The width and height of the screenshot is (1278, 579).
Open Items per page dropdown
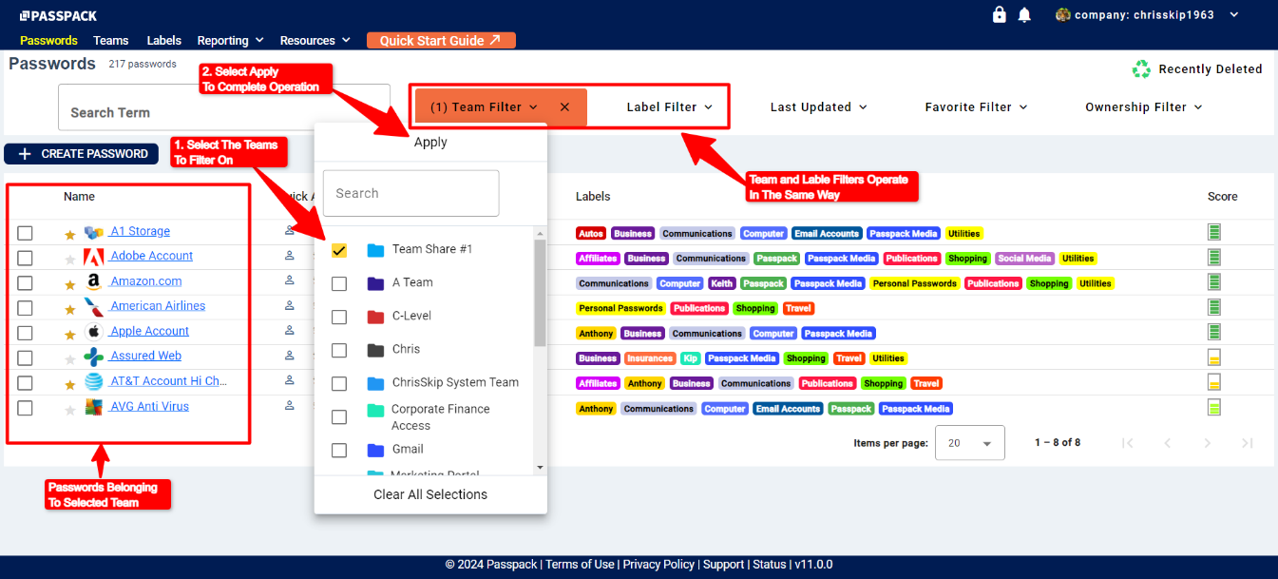pos(970,443)
